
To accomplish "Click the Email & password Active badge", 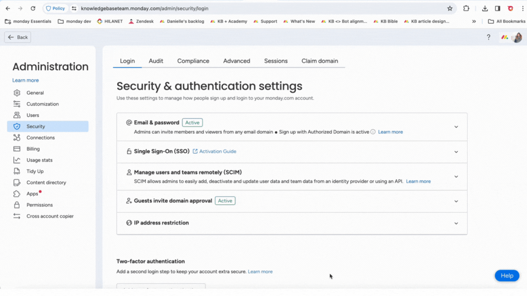I will coord(192,122).
